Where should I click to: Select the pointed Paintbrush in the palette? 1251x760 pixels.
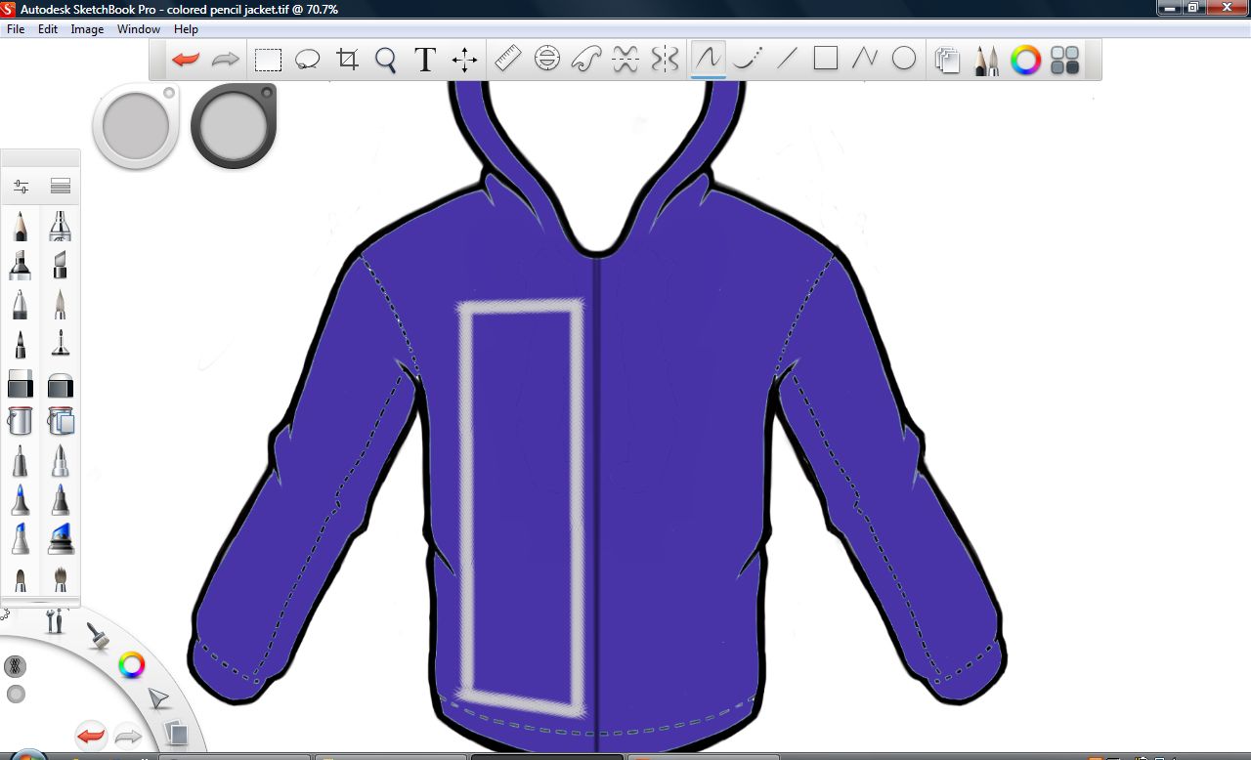coord(60,304)
